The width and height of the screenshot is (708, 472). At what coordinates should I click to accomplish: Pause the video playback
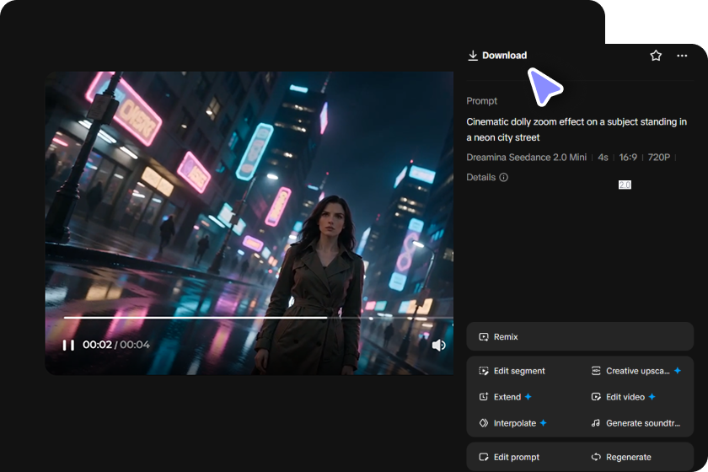pos(68,345)
